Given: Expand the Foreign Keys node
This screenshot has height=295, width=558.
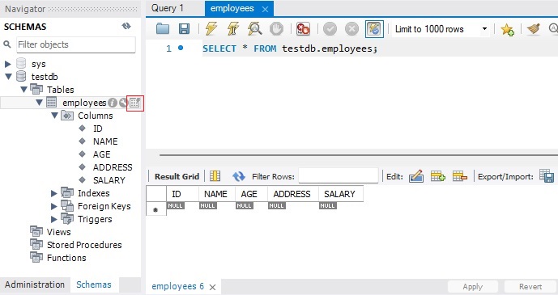Looking at the screenshot, I should (x=53, y=206).
